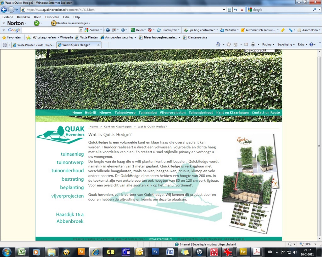
Task: Open the command bar Extra dropdown
Action: [x=303, y=45]
